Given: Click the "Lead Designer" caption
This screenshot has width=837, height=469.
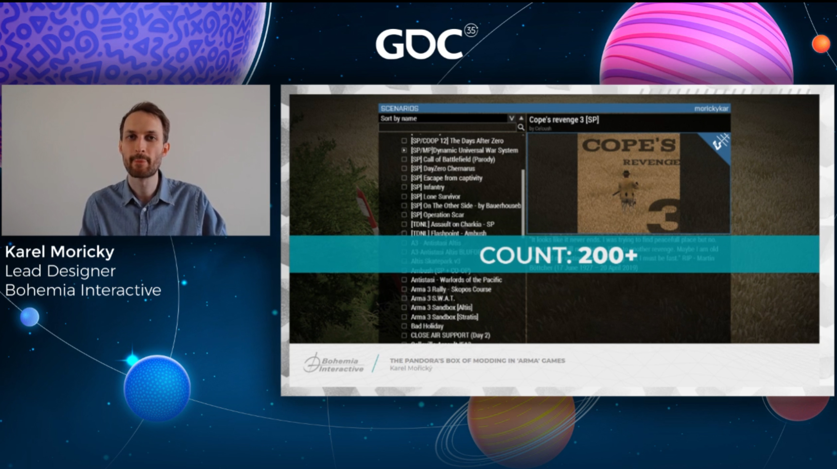Looking at the screenshot, I should (60, 271).
